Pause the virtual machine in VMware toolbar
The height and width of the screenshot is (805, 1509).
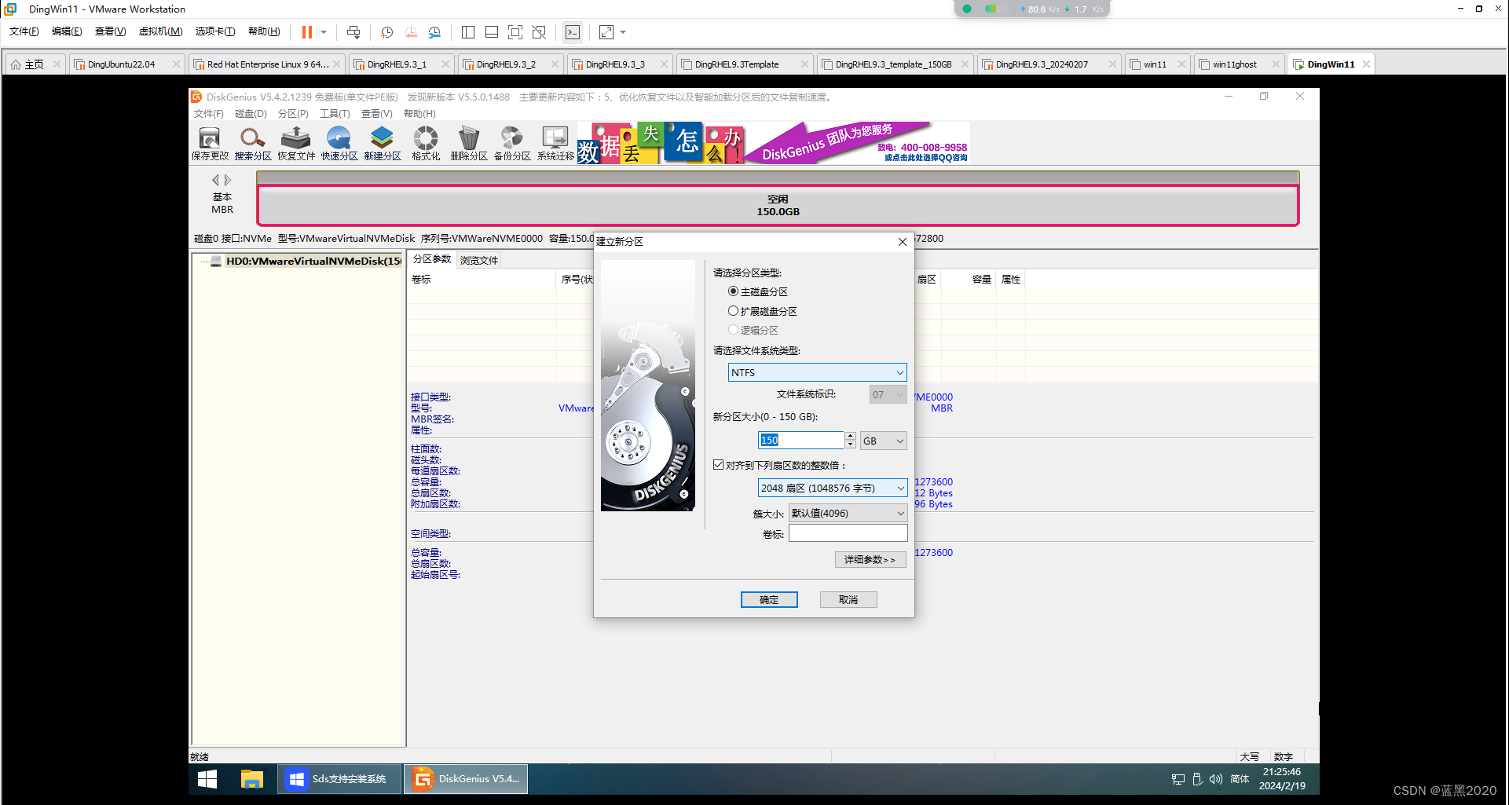coord(307,32)
